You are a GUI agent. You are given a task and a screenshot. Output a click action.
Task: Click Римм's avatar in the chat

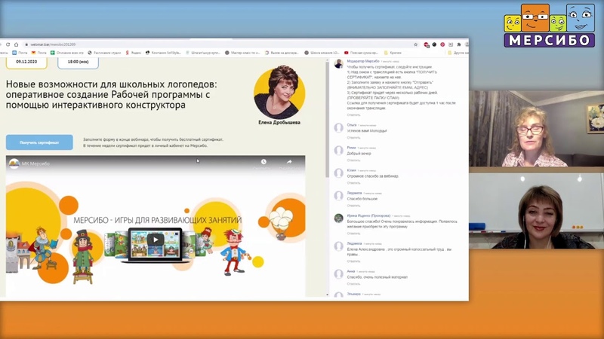tap(338, 150)
